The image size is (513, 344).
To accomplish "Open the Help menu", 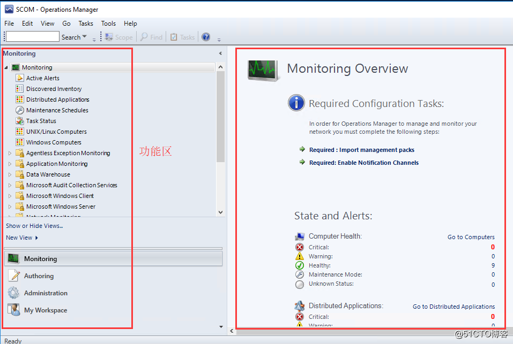I will coord(130,24).
